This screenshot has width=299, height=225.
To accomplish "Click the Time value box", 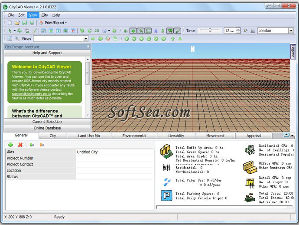I will [230, 30].
